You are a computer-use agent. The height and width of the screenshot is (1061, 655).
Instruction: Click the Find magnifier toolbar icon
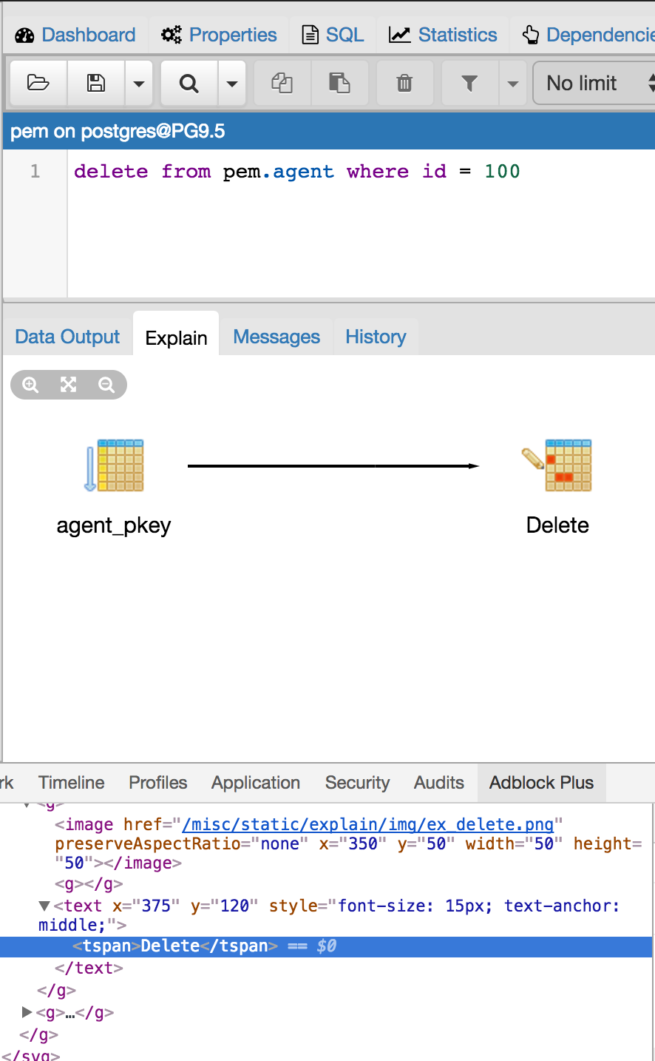189,83
